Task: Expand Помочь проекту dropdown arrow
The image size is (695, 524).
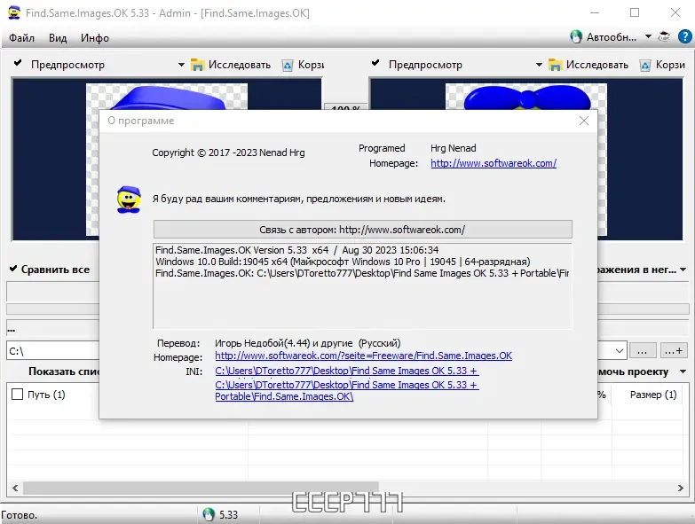Action: pyautogui.click(x=683, y=371)
